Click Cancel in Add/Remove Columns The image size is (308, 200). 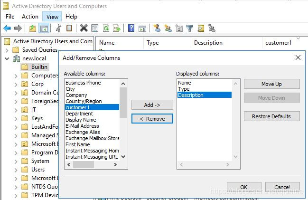(x=282, y=187)
